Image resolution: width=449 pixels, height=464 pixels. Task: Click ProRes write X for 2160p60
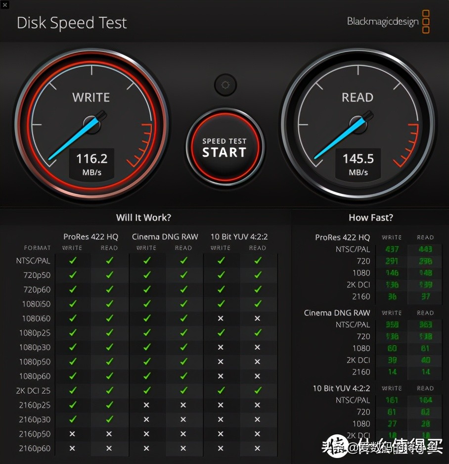pyautogui.click(x=72, y=448)
